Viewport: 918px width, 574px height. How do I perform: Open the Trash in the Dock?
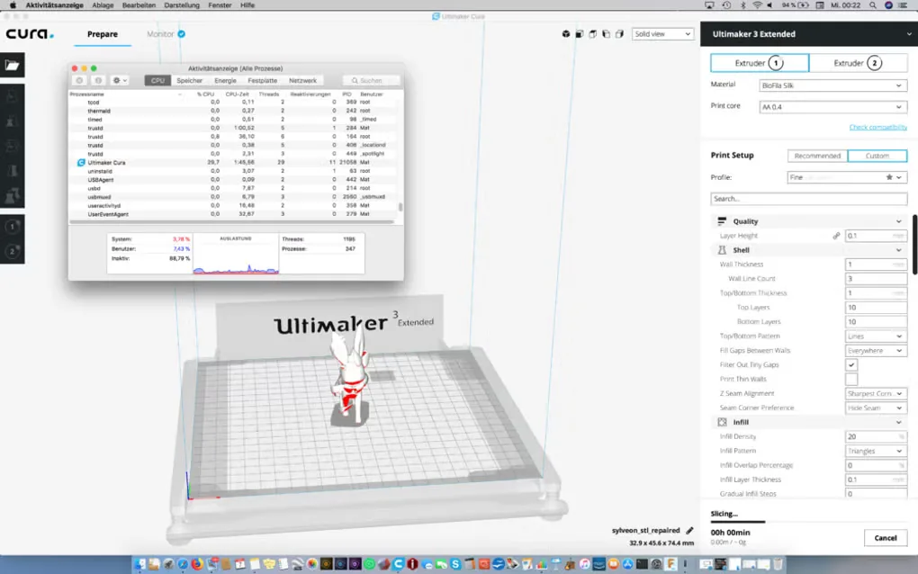(778, 564)
